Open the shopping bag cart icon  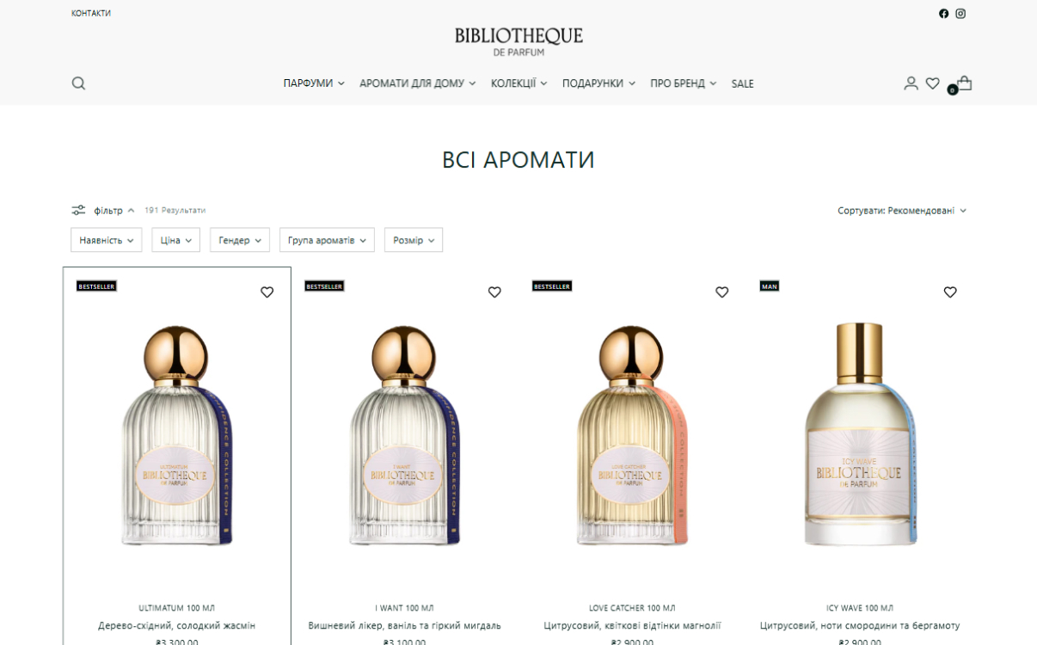pos(964,83)
